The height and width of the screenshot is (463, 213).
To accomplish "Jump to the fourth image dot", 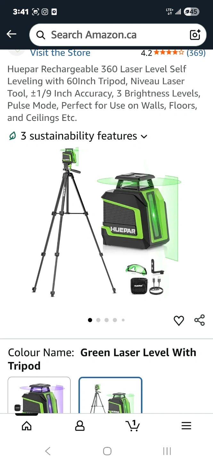I will (115, 320).
